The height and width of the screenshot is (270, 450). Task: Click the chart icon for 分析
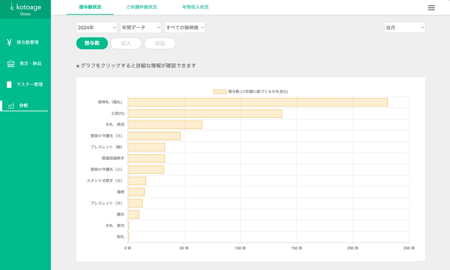(11, 106)
